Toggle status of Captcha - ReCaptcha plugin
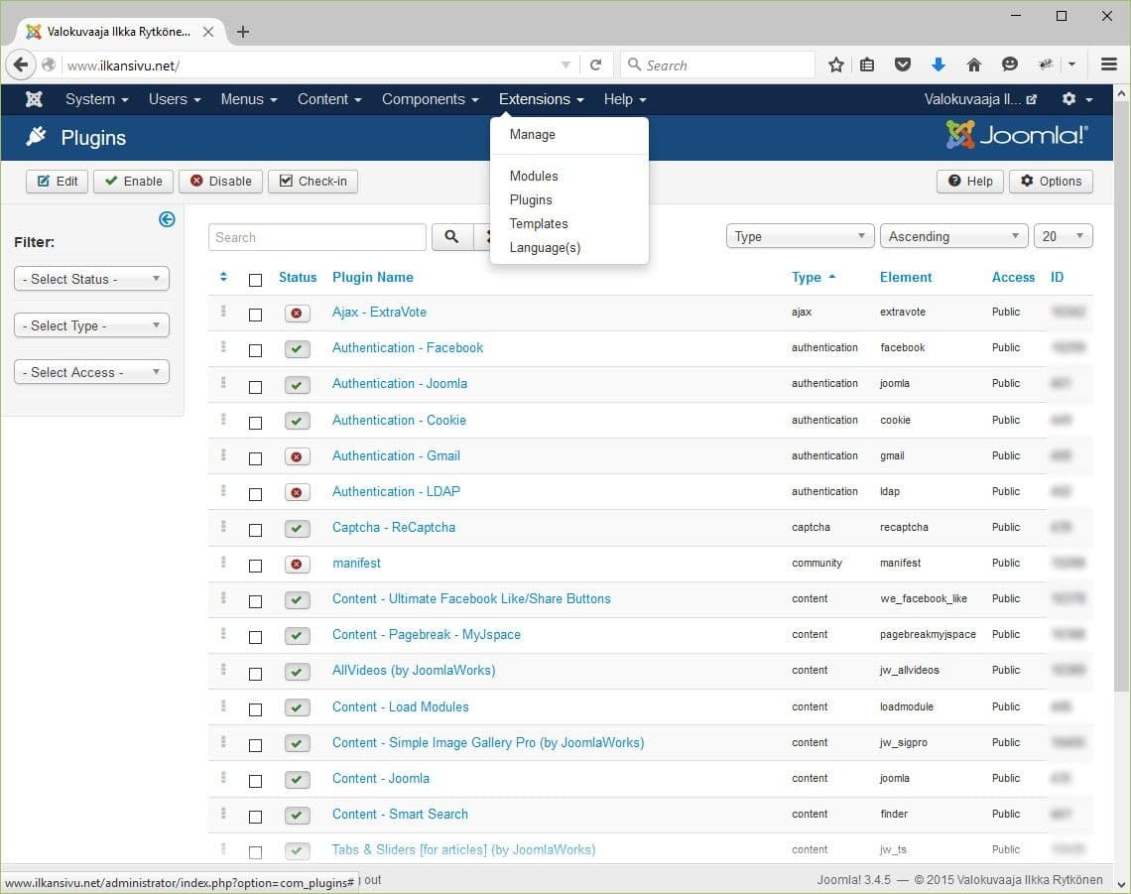The image size is (1131, 894). coord(297,528)
